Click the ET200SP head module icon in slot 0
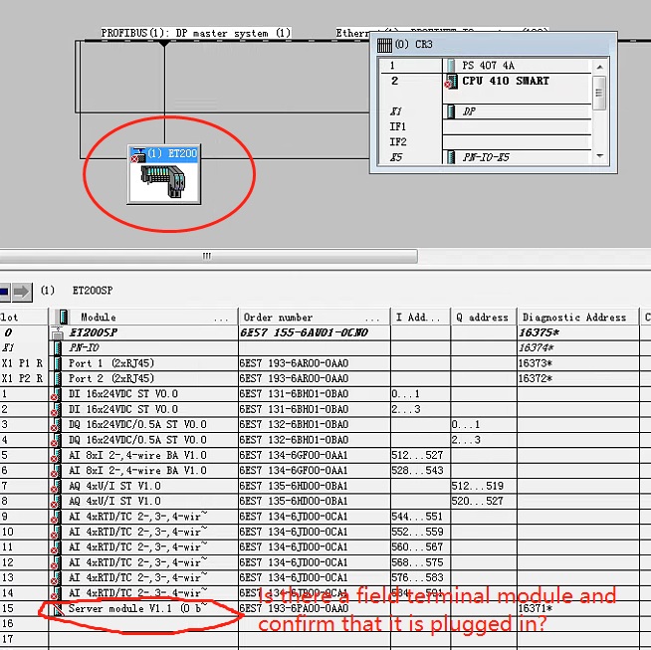 pyautogui.click(x=58, y=332)
